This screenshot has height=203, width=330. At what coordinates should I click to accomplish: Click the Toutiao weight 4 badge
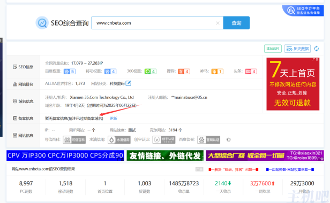[251, 72]
